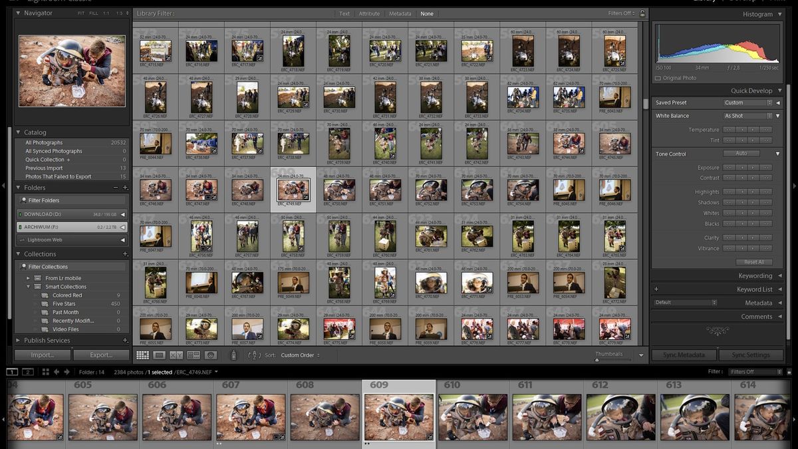Collapse Smart Collections set
This screenshot has width=798, height=449.
click(29, 287)
